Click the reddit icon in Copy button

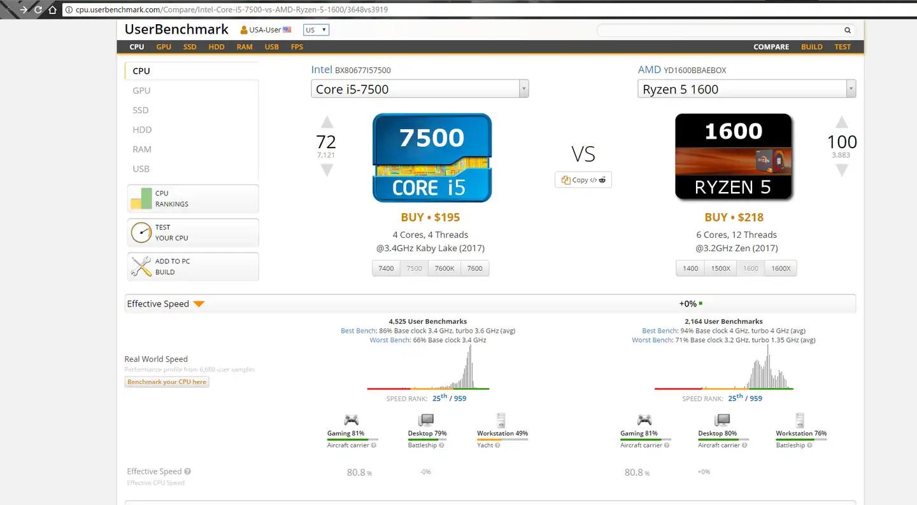(x=603, y=180)
